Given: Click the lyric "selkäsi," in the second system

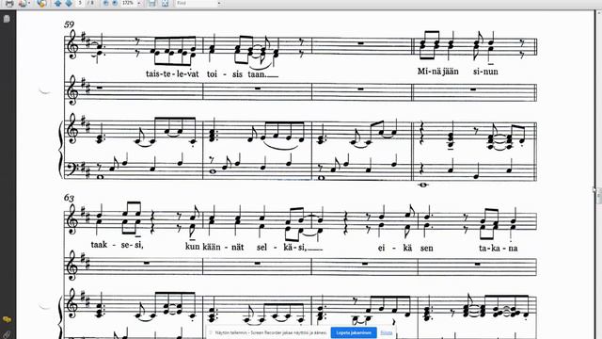Looking at the screenshot, I should tap(282, 248).
